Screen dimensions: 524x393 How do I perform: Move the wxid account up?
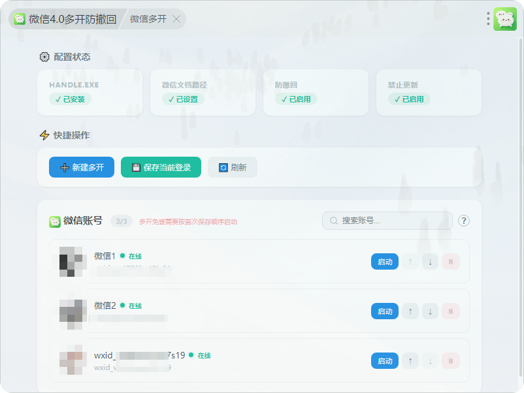(x=410, y=360)
